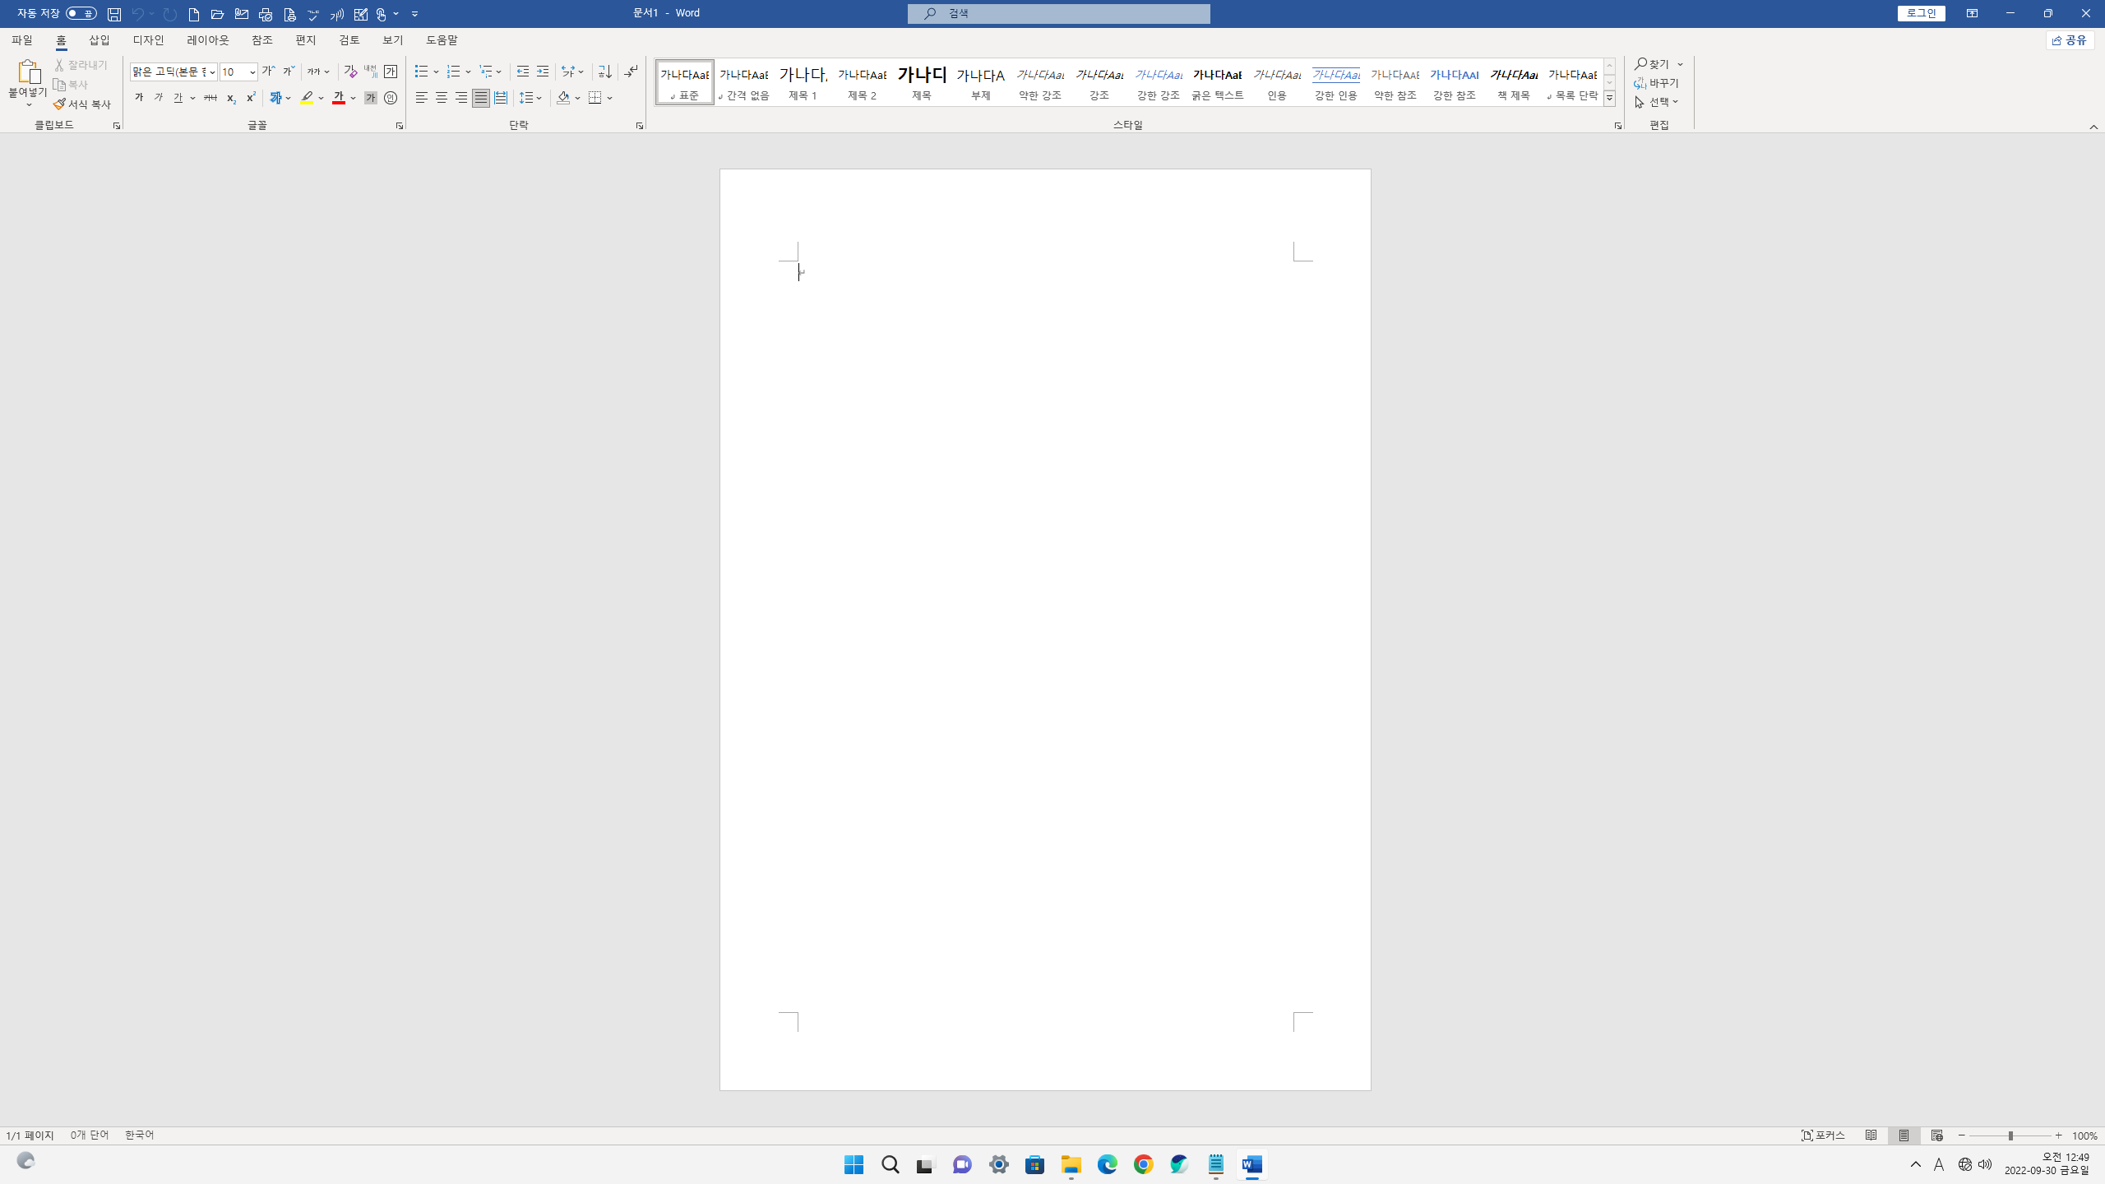Open the font size dropdown

252,72
